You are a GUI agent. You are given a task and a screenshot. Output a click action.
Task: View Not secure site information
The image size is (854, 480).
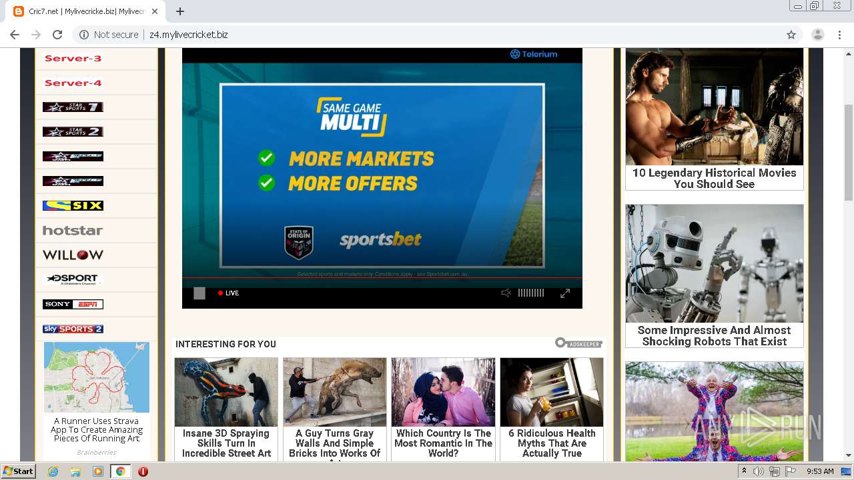109,35
